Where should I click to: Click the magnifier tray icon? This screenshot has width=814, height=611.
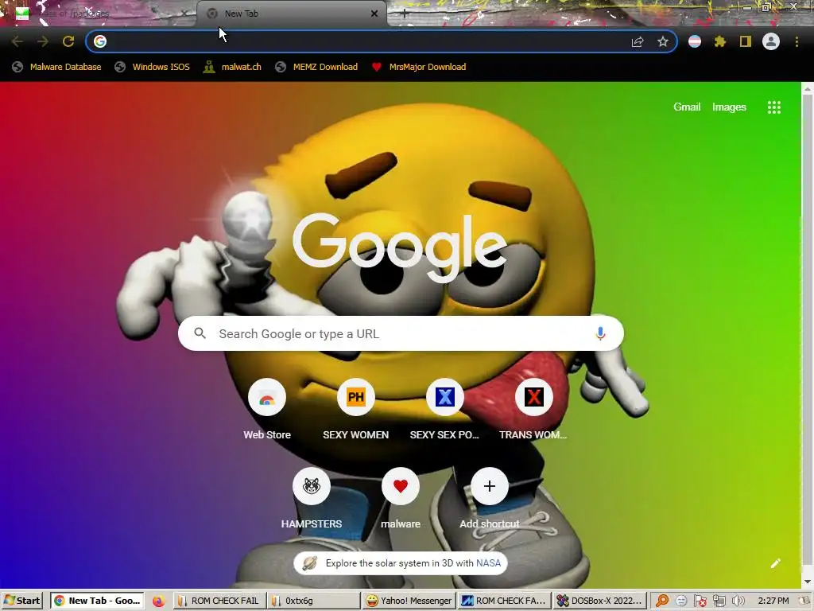pos(662,601)
